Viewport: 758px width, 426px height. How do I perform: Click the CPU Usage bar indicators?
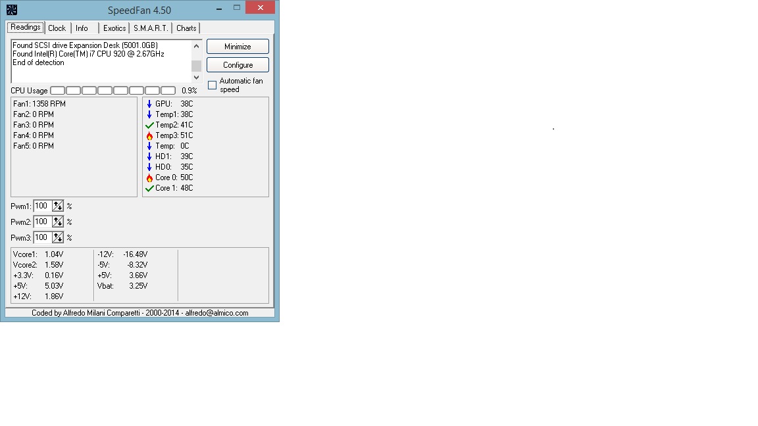[113, 90]
